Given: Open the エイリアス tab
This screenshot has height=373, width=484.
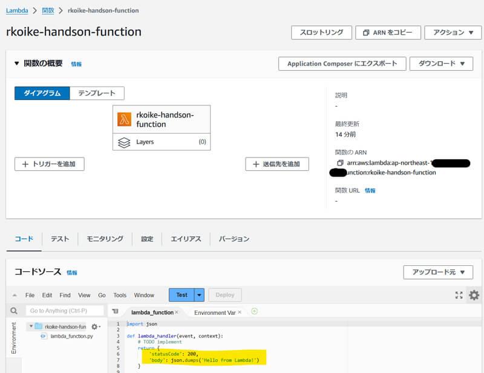Looking at the screenshot, I should pos(186,239).
